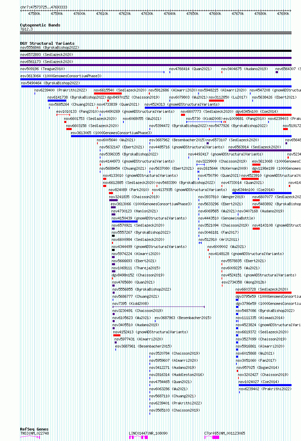Image resolution: width=301 pixels, height=441 pixels.
Task: Click the black bar under nsv5556846
Action: (x=156, y=51)
